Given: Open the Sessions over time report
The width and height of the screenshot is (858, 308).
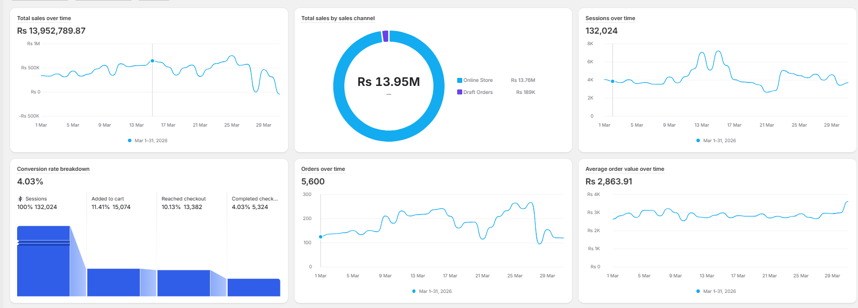Looking at the screenshot, I should pos(610,18).
